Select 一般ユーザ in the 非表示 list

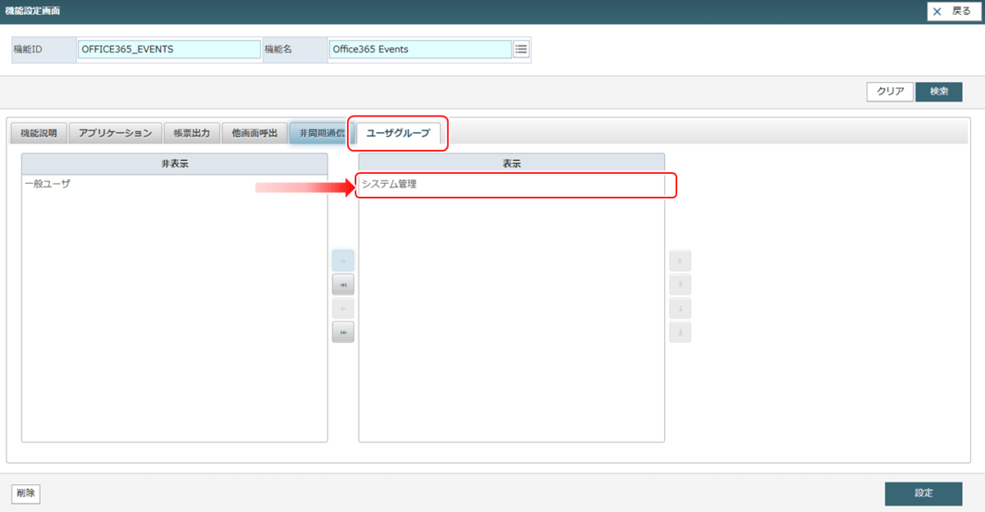point(174,185)
